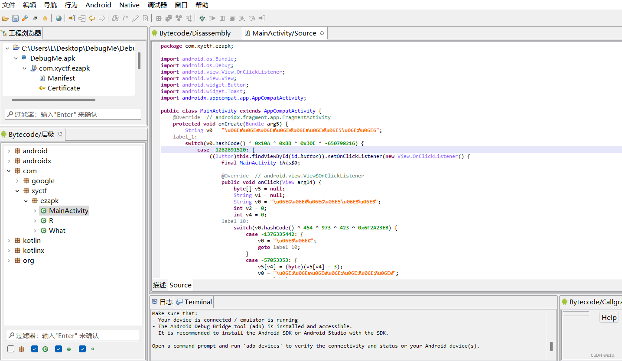Click the Help button

tap(609, 317)
